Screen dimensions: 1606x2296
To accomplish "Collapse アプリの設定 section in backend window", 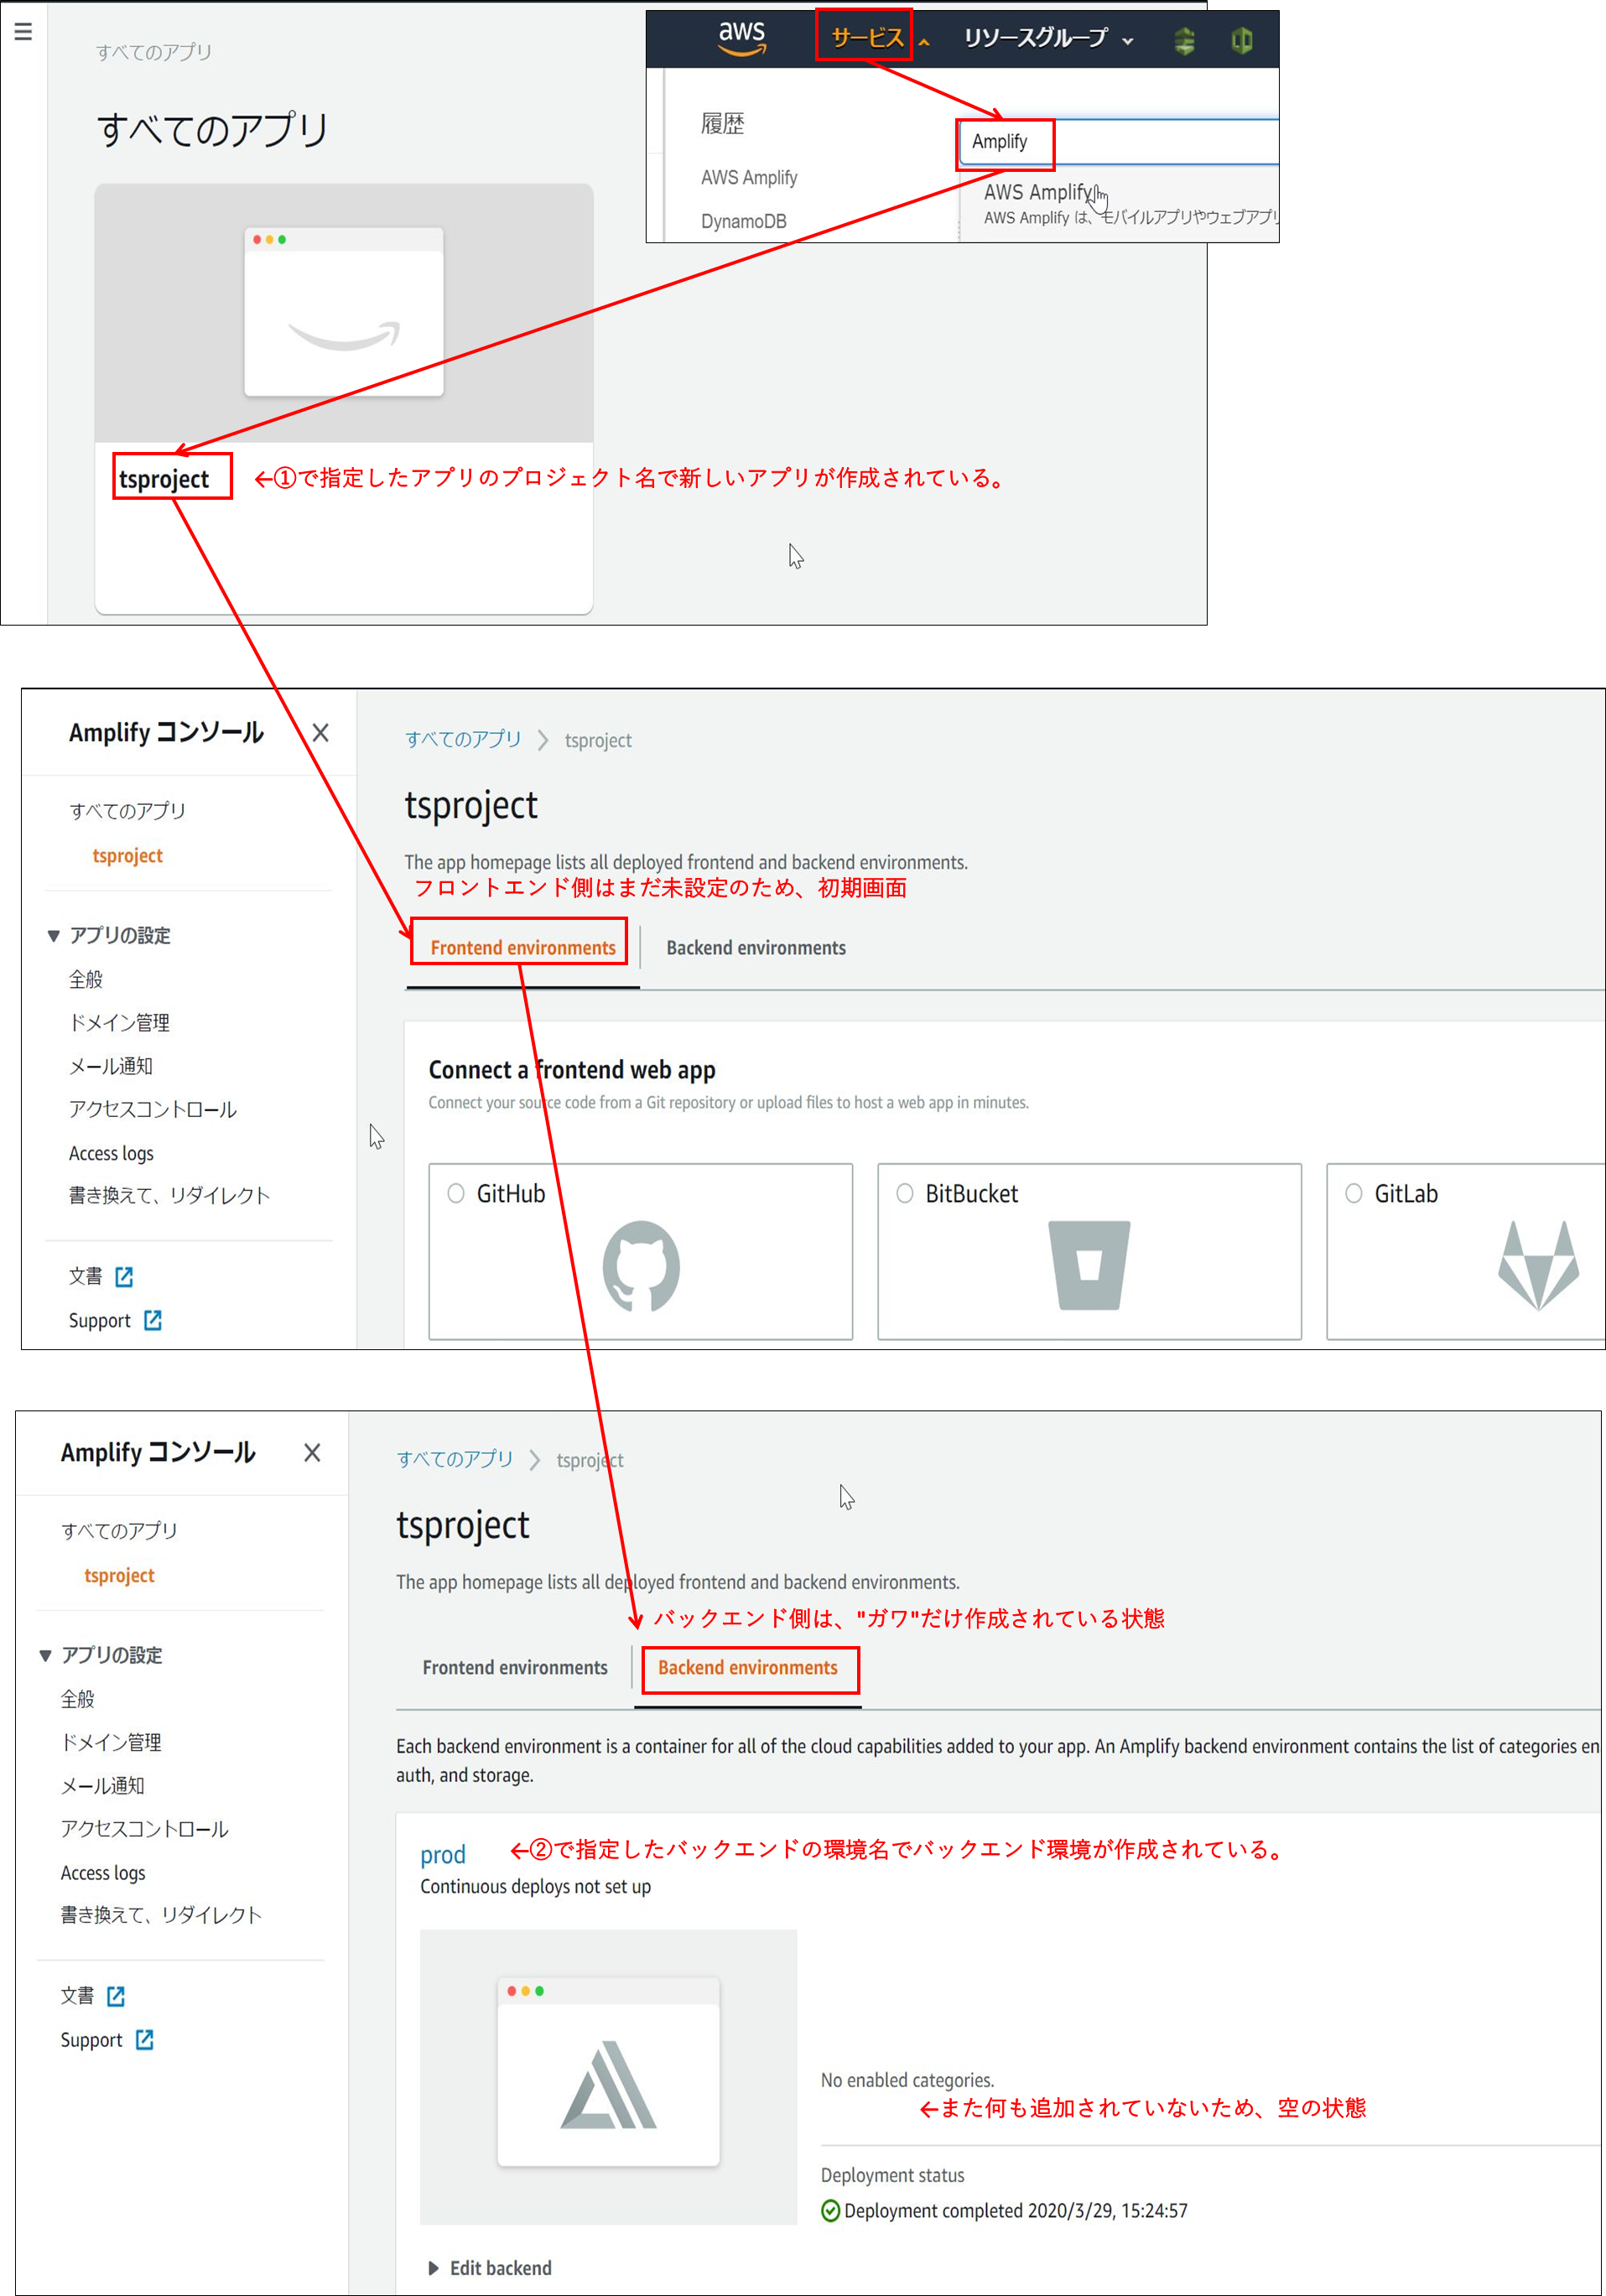I will click(x=46, y=1656).
